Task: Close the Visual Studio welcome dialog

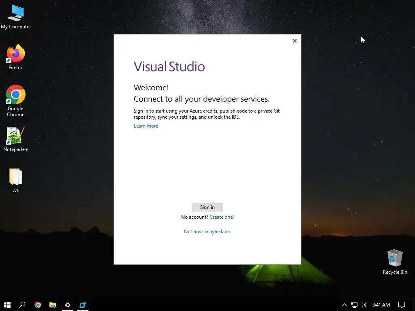Action: (294, 41)
